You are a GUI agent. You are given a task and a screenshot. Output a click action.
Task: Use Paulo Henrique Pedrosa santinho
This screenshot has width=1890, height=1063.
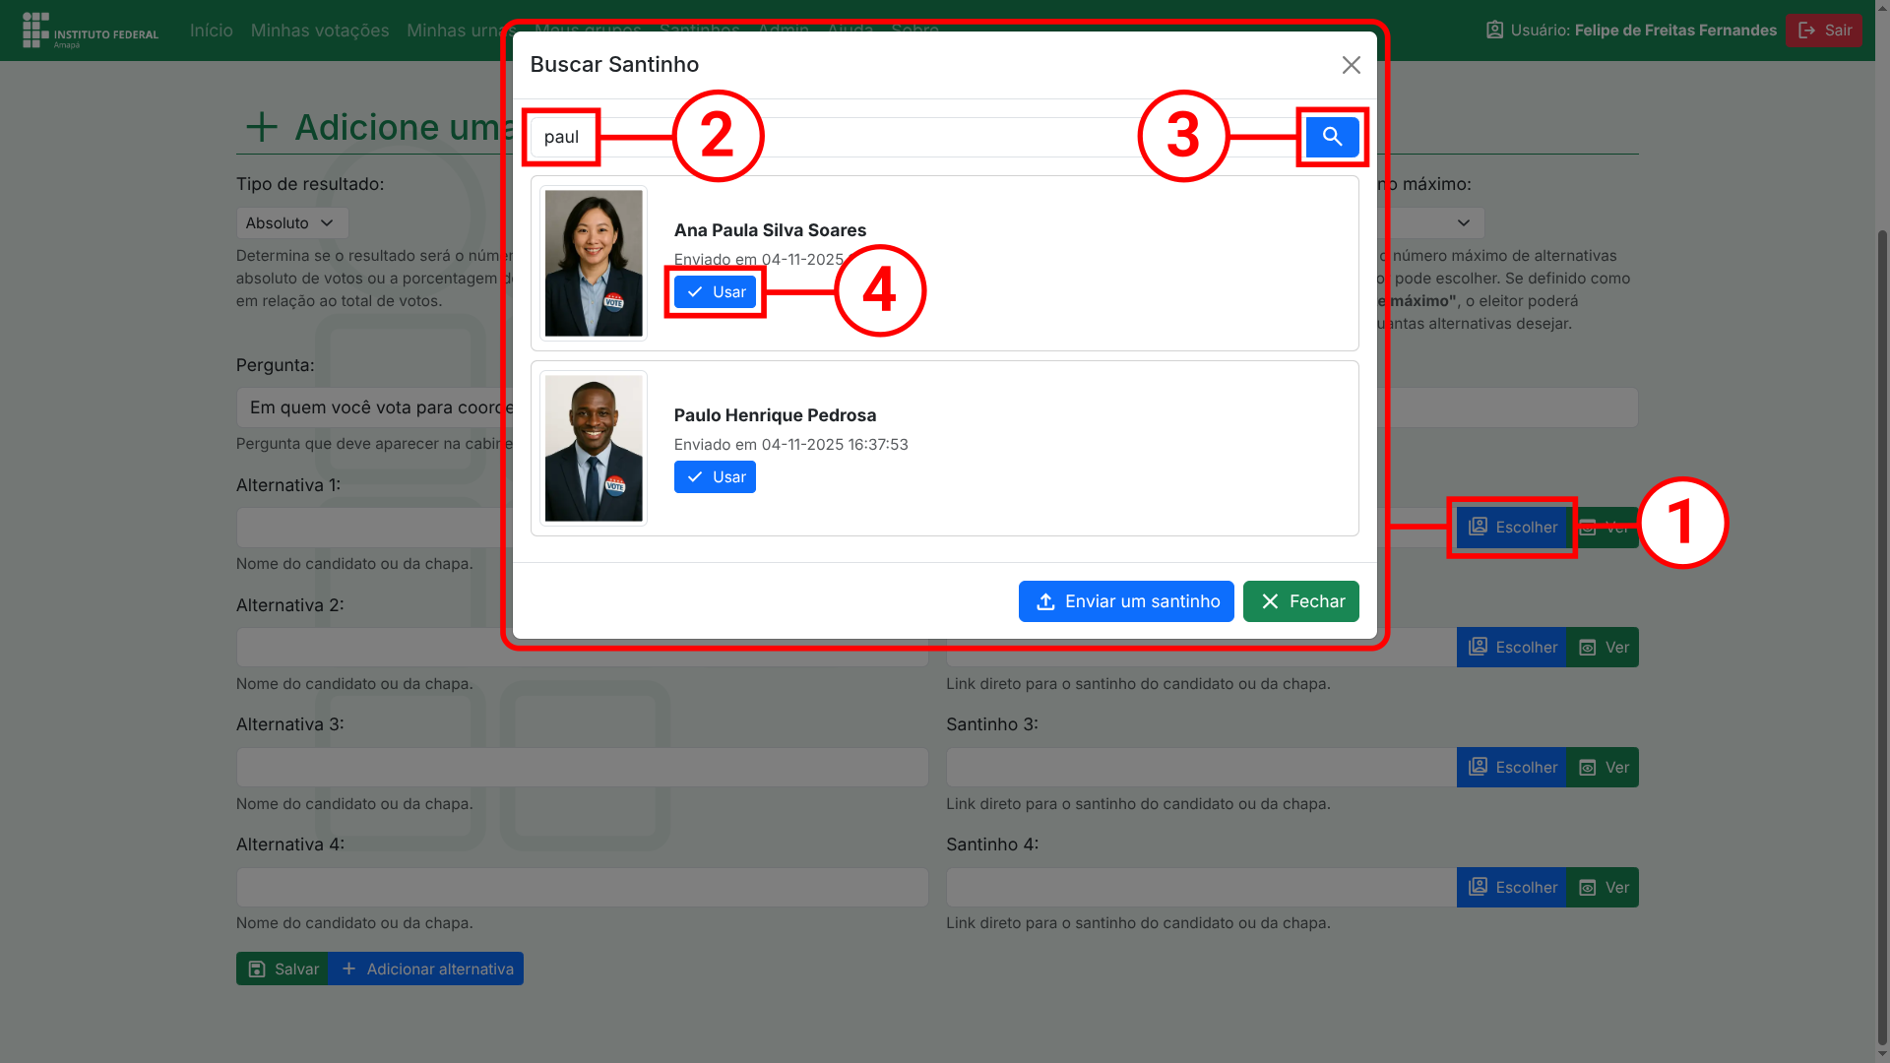pos(715,477)
